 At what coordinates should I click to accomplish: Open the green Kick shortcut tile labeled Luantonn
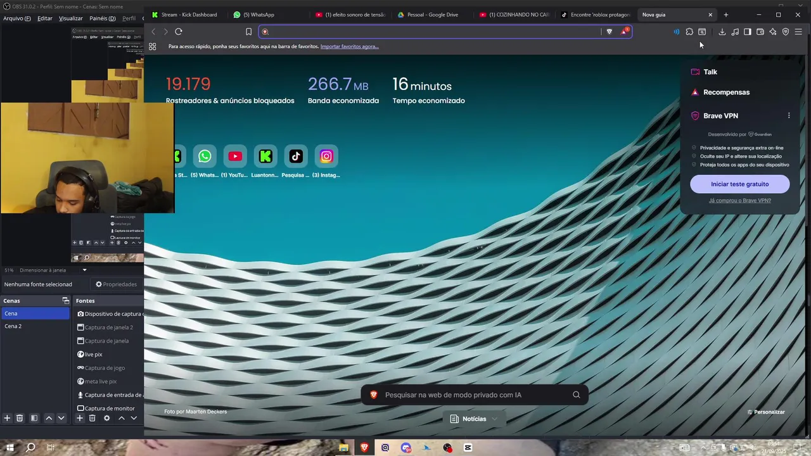coord(265,156)
